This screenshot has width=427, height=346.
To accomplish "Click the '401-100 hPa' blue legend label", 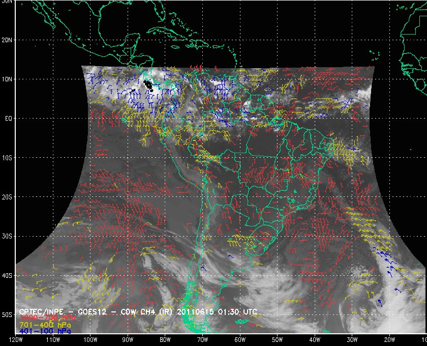I will [x=45, y=331].
